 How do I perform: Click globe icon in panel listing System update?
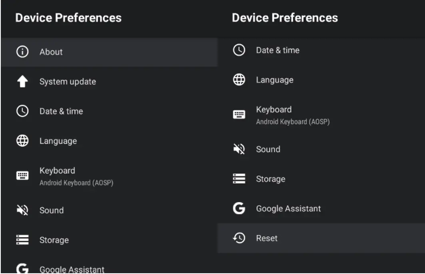tap(22, 141)
